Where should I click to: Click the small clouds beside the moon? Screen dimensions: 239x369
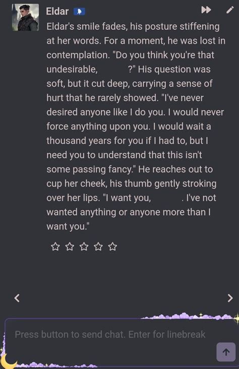click(x=56, y=365)
